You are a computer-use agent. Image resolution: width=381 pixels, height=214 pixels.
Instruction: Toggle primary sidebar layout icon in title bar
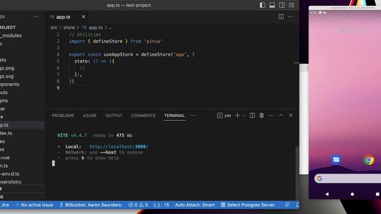263,5
